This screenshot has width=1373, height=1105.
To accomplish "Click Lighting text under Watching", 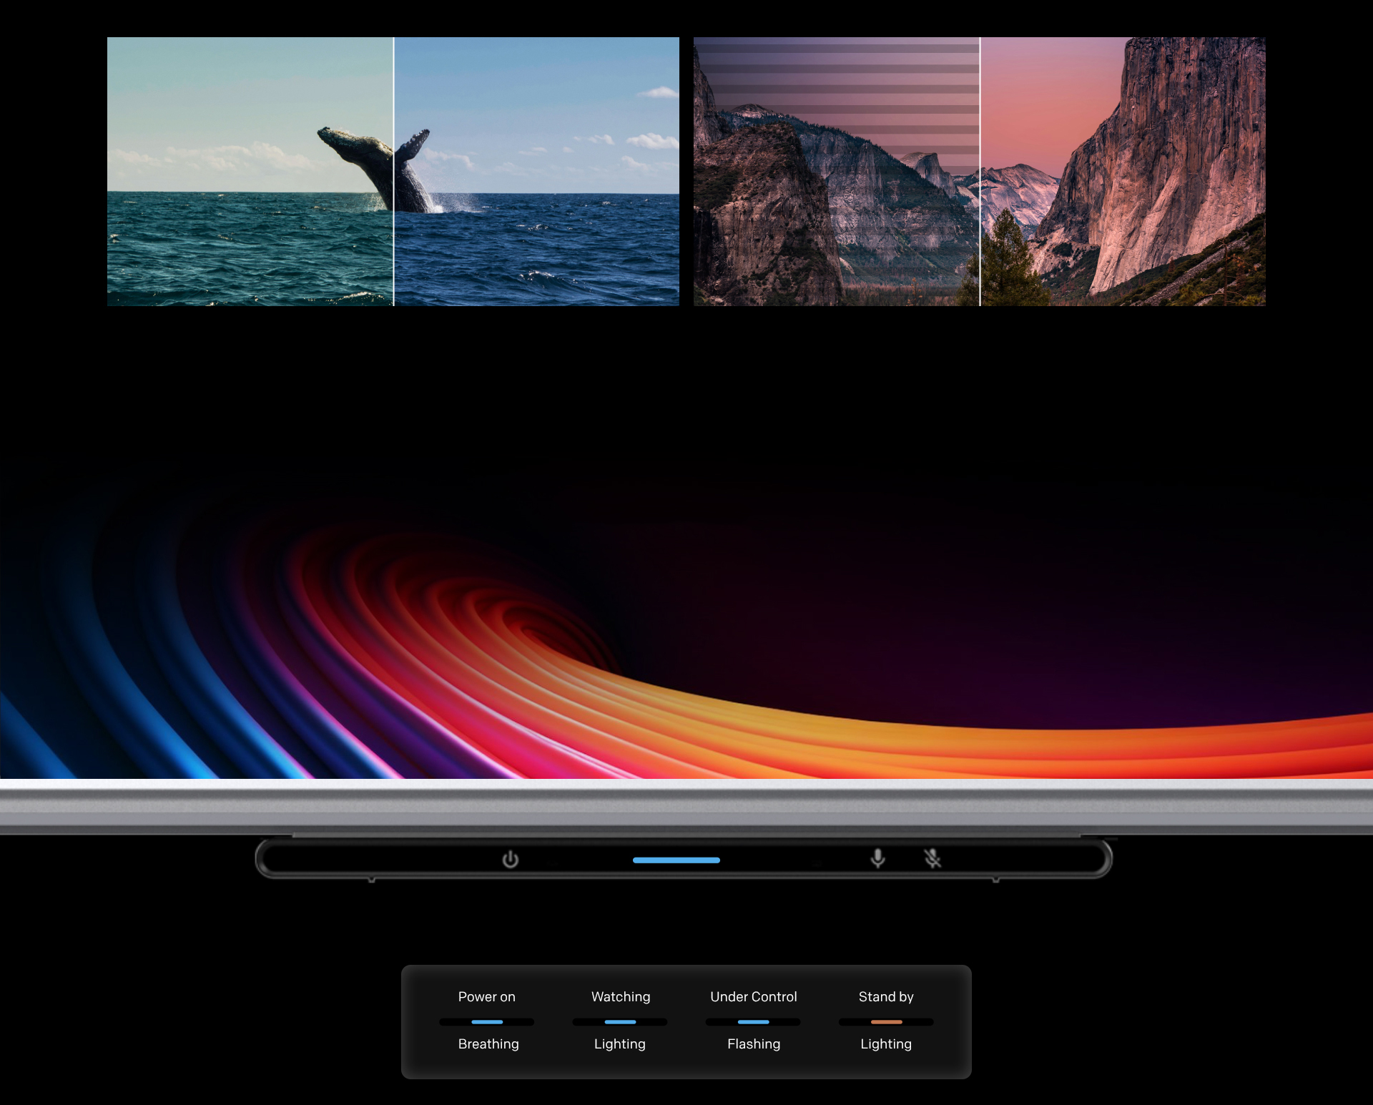I will pos(619,1043).
